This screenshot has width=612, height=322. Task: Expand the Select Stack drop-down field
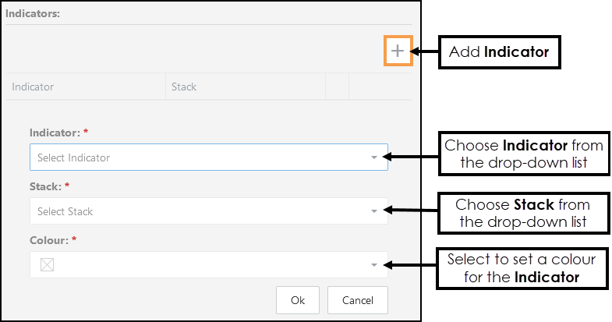pos(203,211)
